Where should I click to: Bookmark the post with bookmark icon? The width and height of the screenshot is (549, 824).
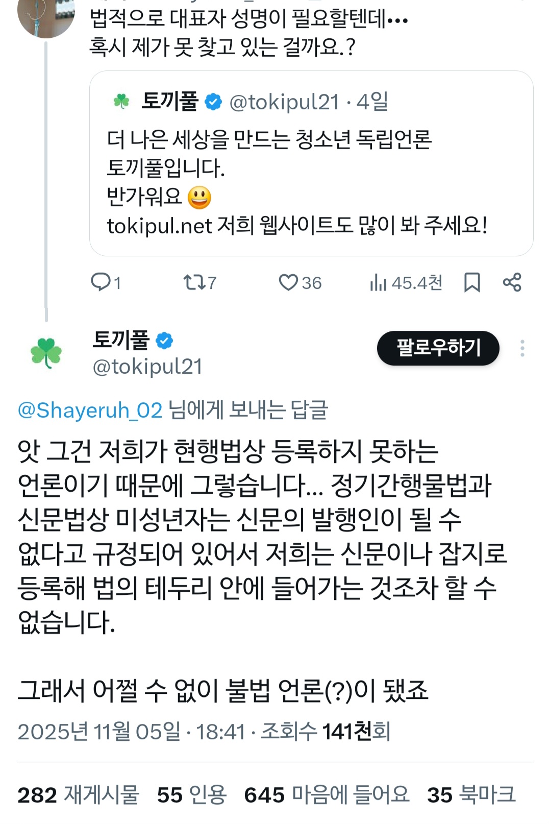tap(472, 282)
